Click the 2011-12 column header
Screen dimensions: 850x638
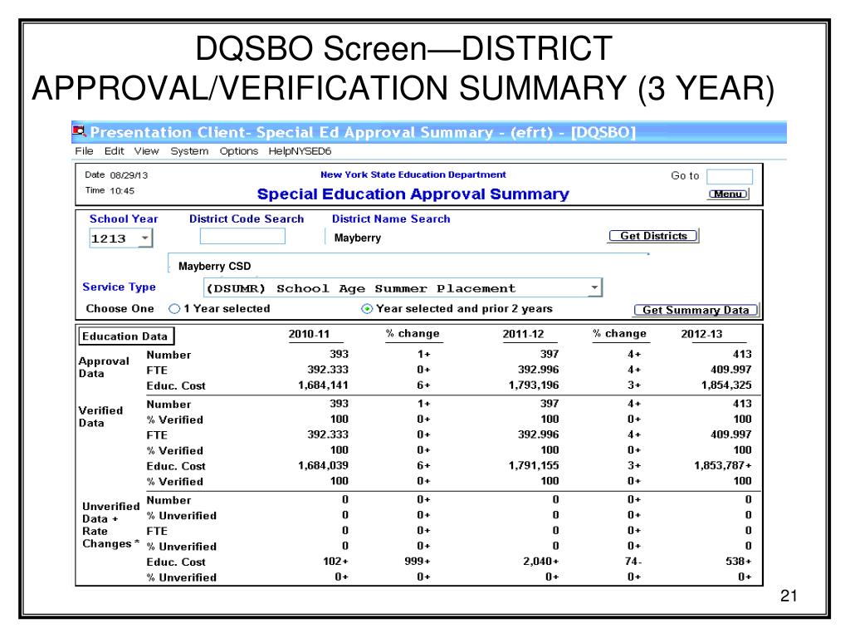point(523,334)
